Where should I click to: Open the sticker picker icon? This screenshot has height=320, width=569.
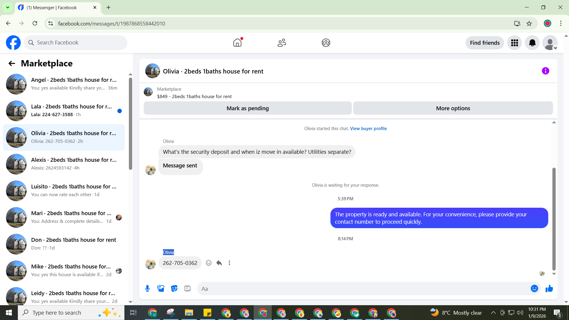click(174, 289)
